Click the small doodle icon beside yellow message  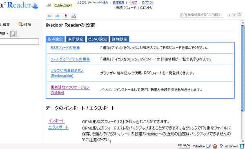[x=48, y=5]
